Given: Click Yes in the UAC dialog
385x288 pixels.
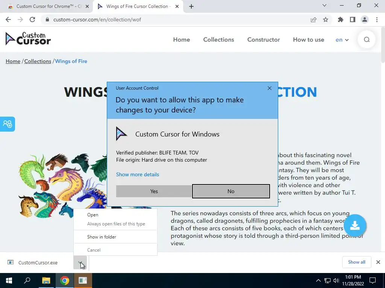Looking at the screenshot, I should (154, 191).
